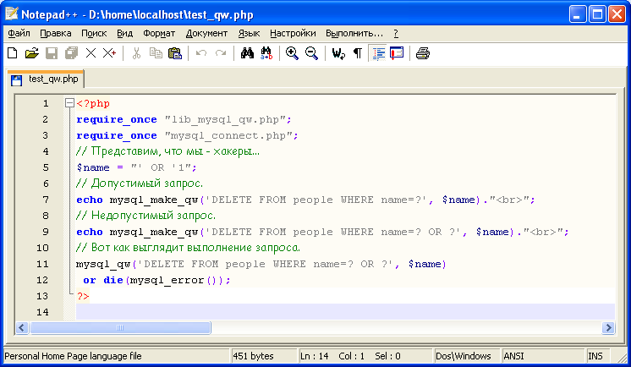Toggle show all characters pilcrow button
The width and height of the screenshot is (631, 367).
tap(357, 53)
